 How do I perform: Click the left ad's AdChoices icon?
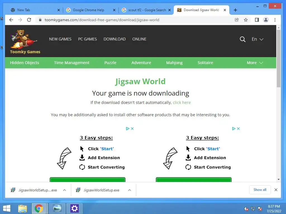[127, 128]
